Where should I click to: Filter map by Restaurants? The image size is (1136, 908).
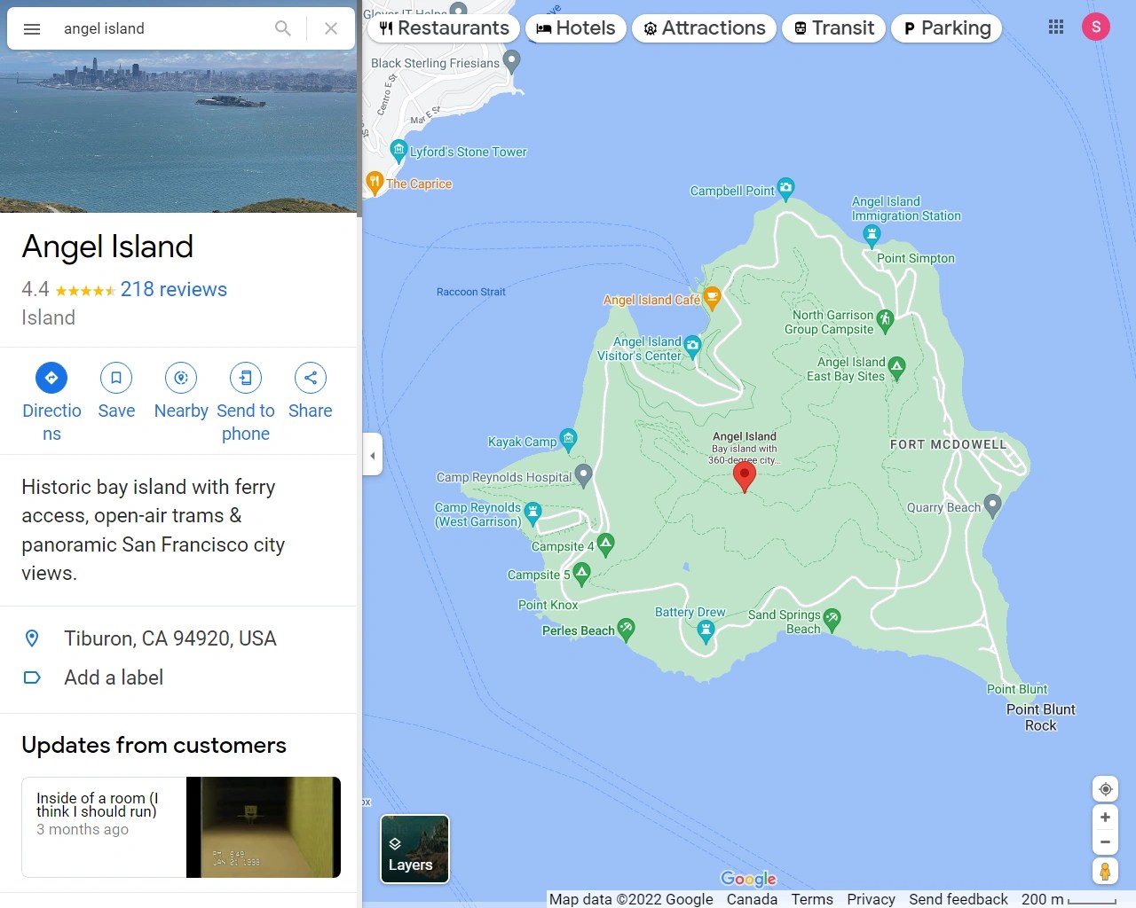pyautogui.click(x=444, y=28)
